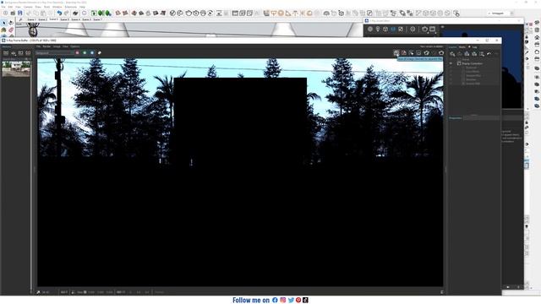541x304 pixels.
Task: Select history render thumbnail in VFB
Action: [16, 68]
